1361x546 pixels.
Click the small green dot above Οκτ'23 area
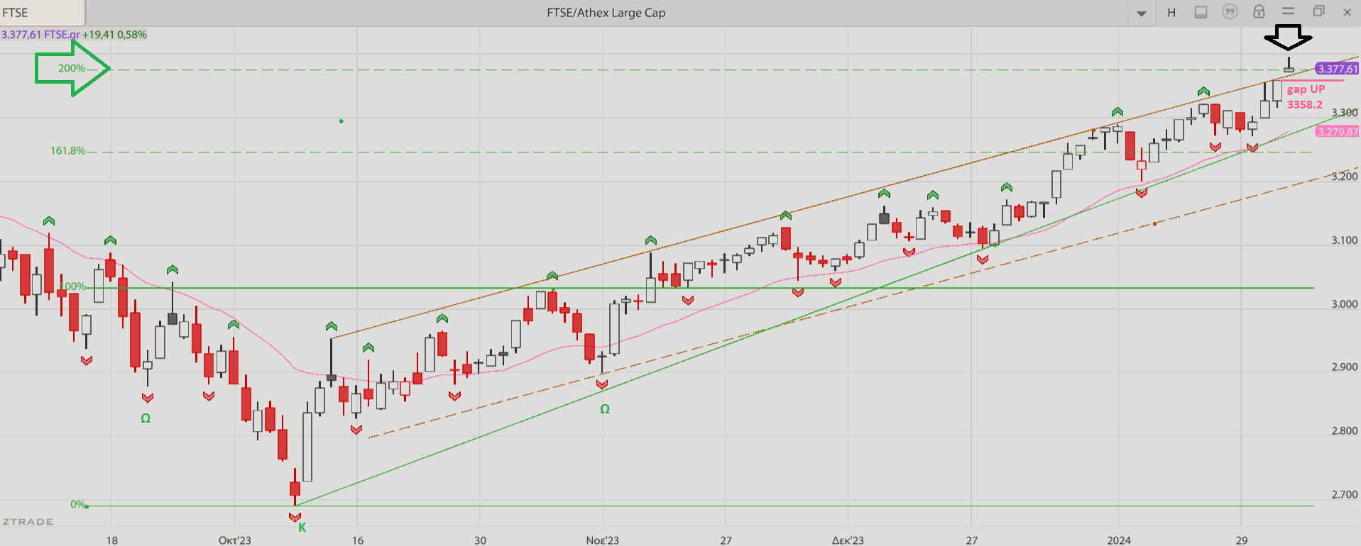click(x=341, y=121)
